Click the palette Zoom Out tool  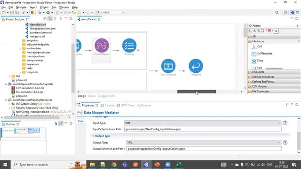click(x=258, y=31)
